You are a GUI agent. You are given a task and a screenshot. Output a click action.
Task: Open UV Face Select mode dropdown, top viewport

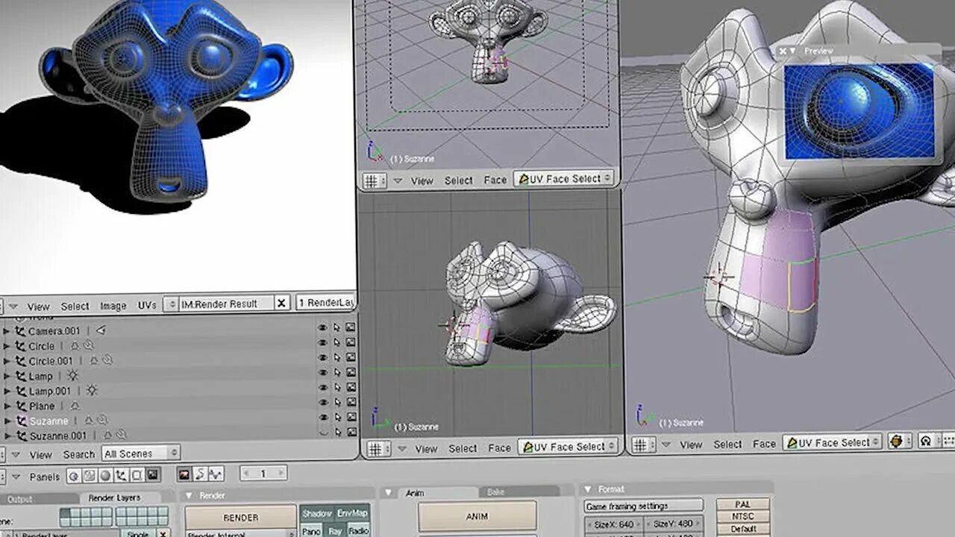coord(565,179)
